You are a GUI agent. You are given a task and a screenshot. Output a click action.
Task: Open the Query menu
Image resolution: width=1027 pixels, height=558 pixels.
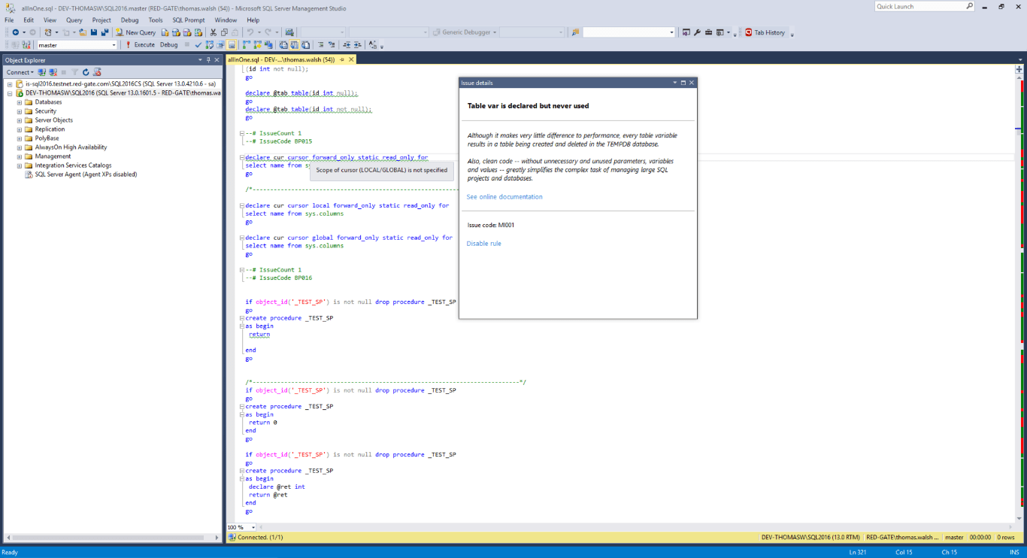click(74, 20)
